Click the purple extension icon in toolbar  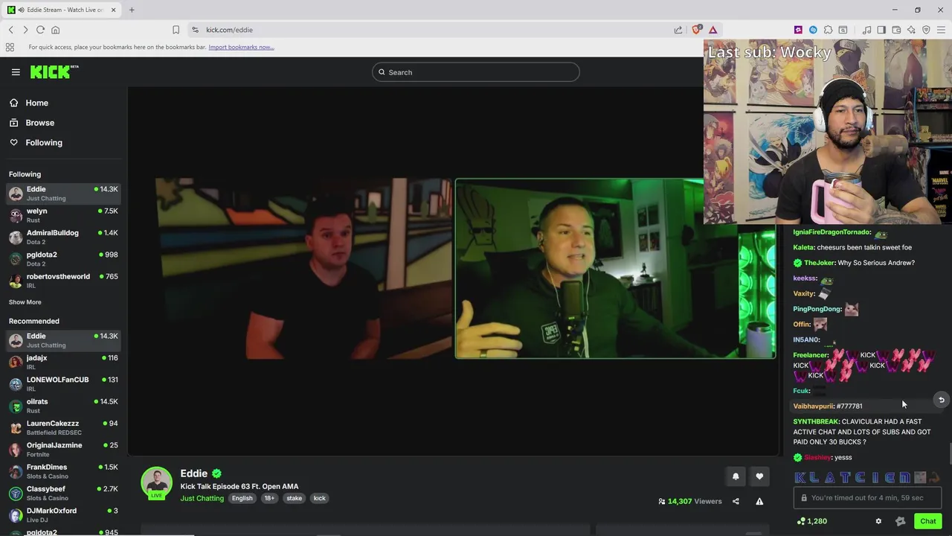[x=798, y=30]
